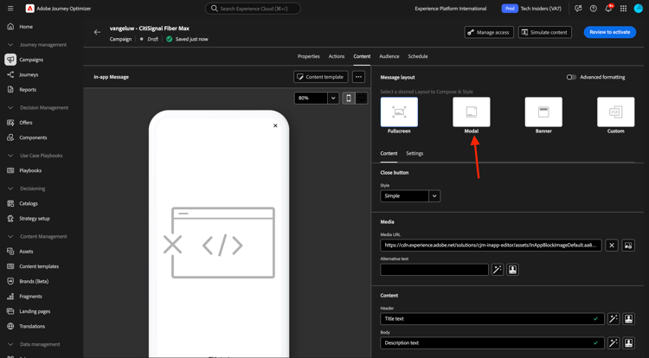649x358 pixels.
Task: Click Review to activate button
Action: coord(610,32)
